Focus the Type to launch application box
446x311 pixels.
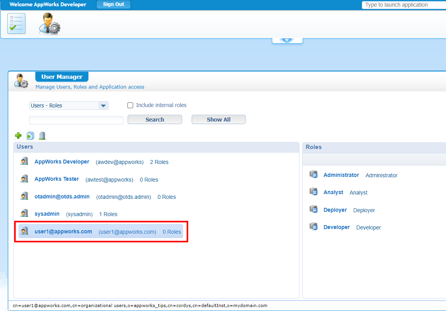point(403,5)
